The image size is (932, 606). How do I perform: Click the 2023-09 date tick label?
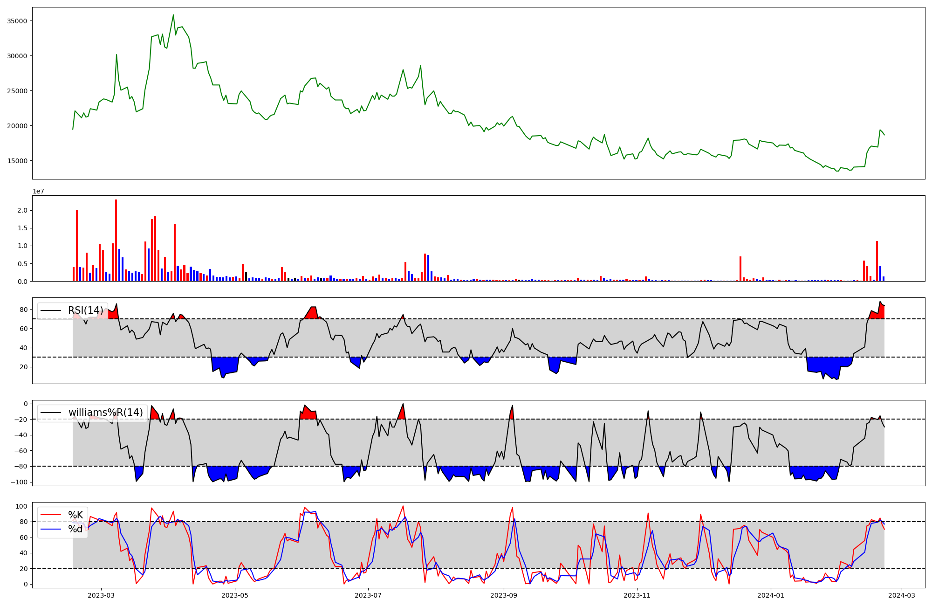tap(504, 595)
